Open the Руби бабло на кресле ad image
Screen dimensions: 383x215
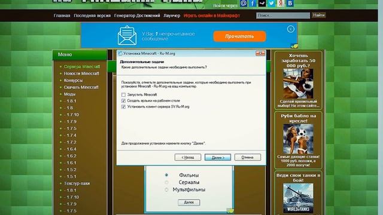pyautogui.click(x=298, y=139)
